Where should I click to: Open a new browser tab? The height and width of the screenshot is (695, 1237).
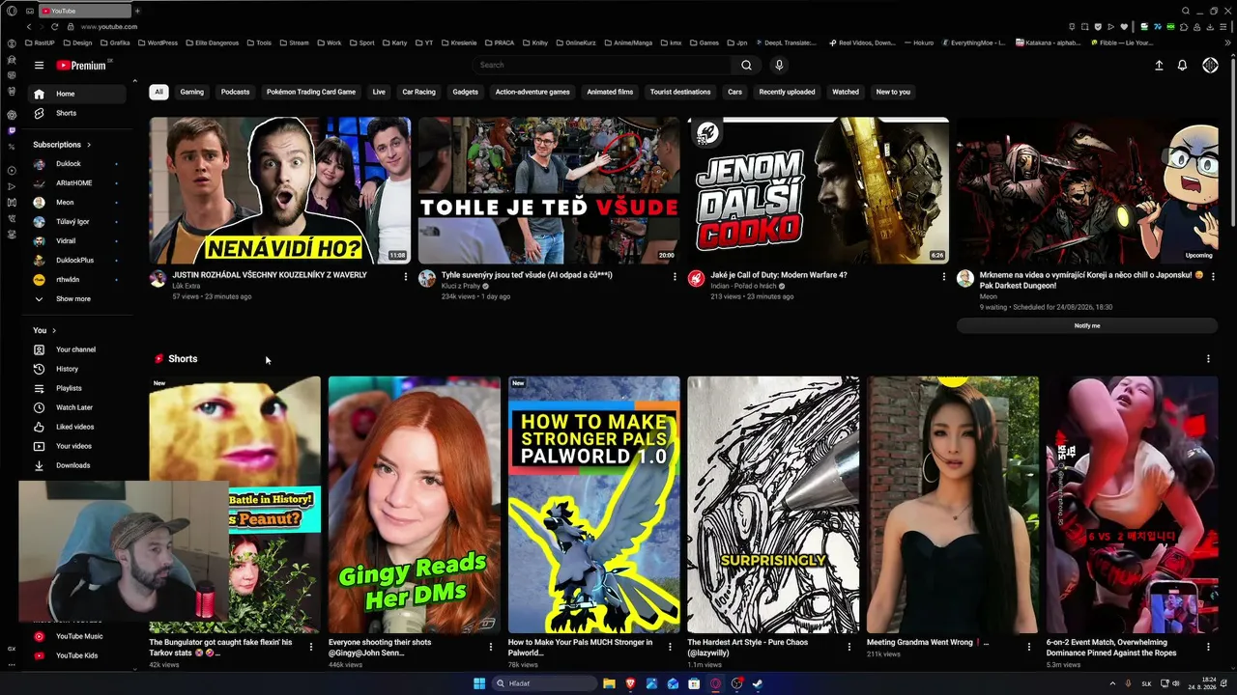(137, 11)
